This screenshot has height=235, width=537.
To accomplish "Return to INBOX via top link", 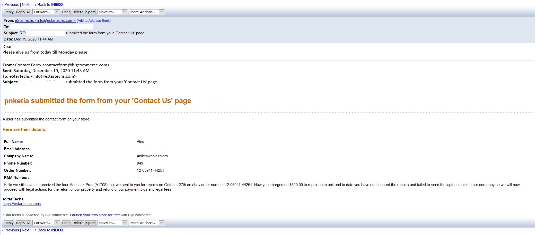I will pos(49,5).
